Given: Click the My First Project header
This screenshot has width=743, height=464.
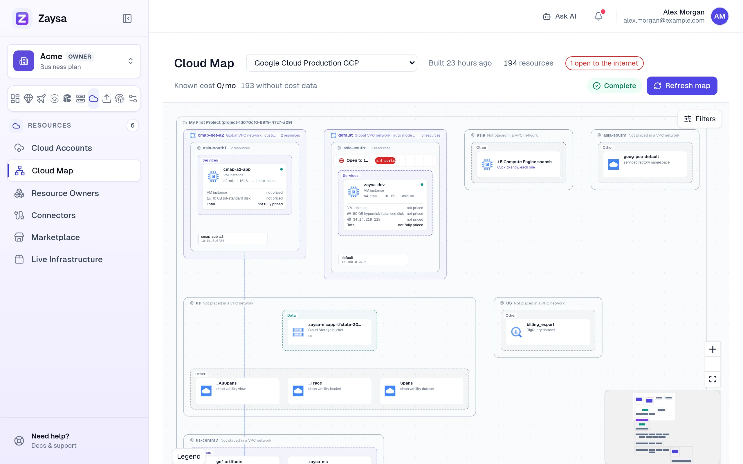Looking at the screenshot, I should click(237, 122).
